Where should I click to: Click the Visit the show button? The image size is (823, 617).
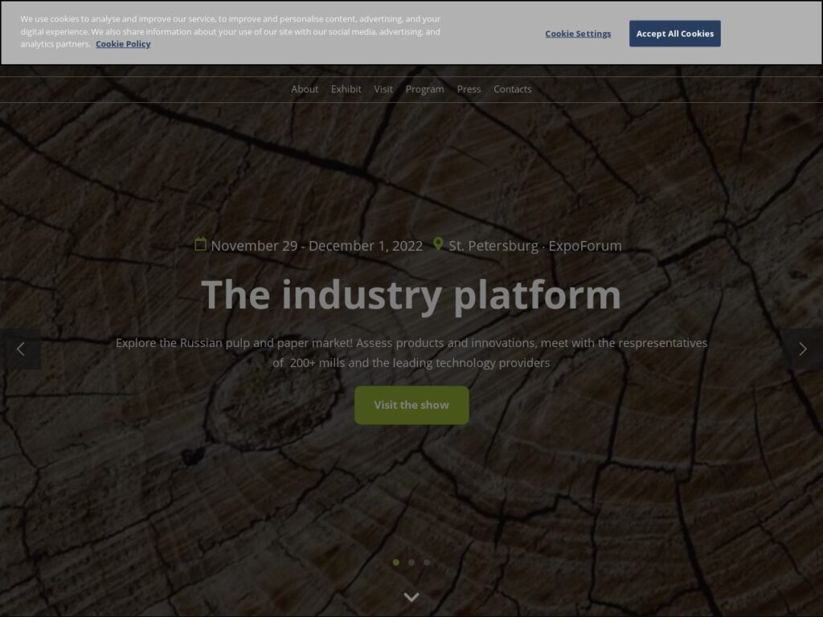tap(411, 405)
